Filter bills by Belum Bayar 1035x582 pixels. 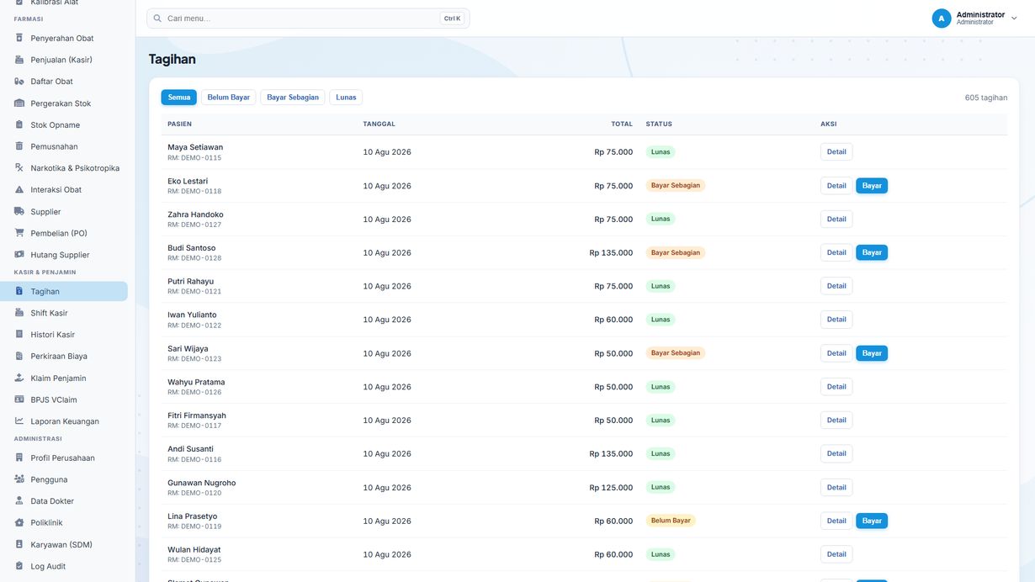click(229, 98)
